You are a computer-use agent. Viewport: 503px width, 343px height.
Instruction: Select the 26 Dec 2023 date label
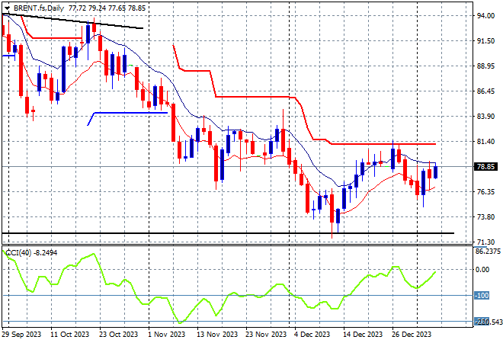point(412,335)
